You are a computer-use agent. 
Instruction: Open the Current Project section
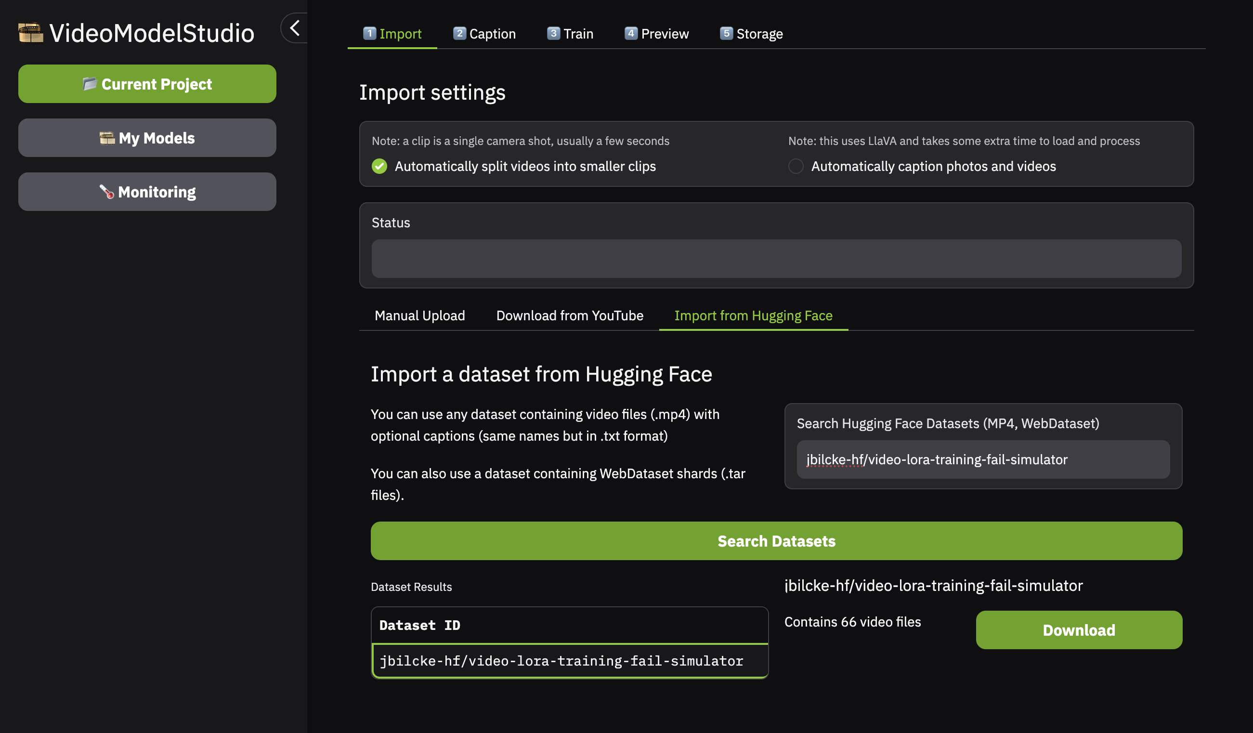(147, 84)
